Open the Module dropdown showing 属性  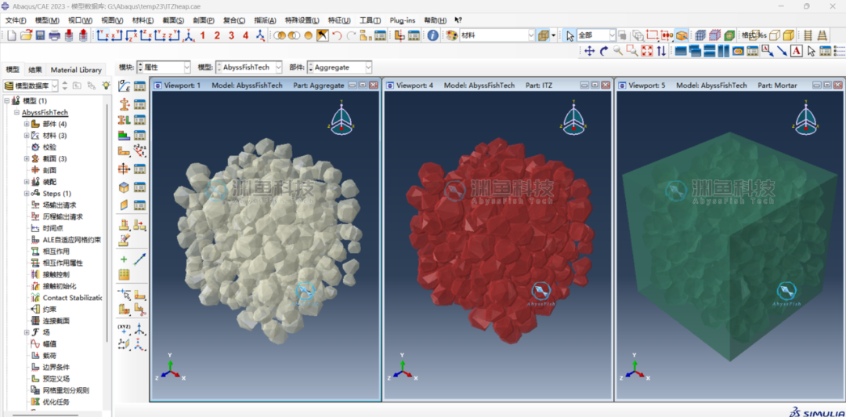164,67
